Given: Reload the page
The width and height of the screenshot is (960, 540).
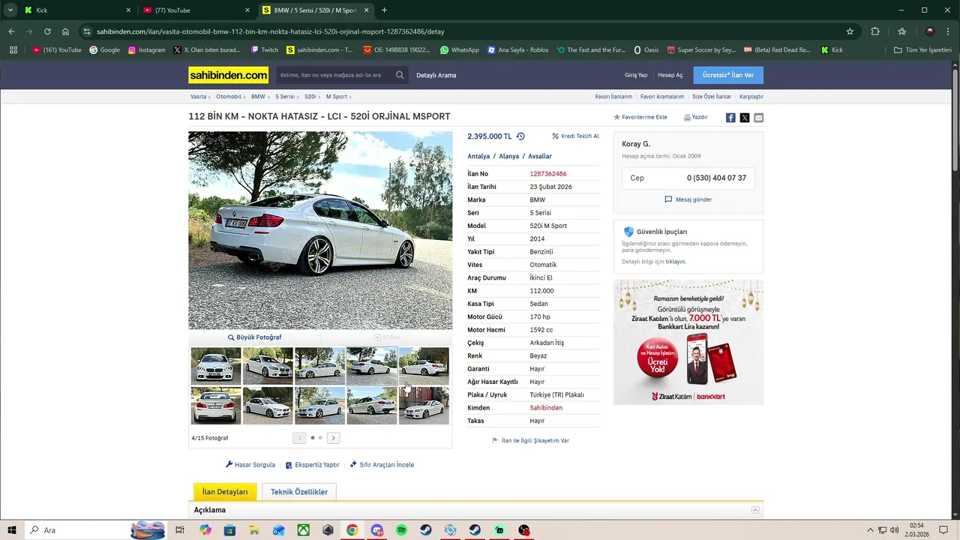Looking at the screenshot, I should click(47, 31).
